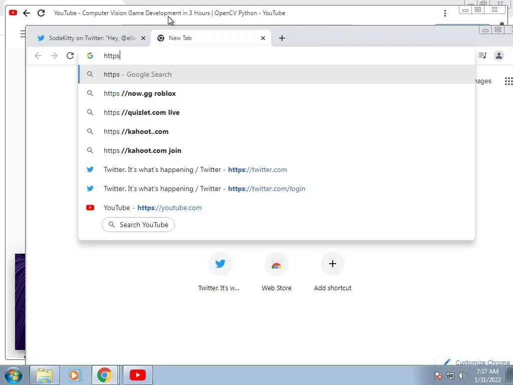Screen dimensions: 513x385
Task: Click Twitter bird icon beside twitter.com/login suggestion
Action: point(90,188)
